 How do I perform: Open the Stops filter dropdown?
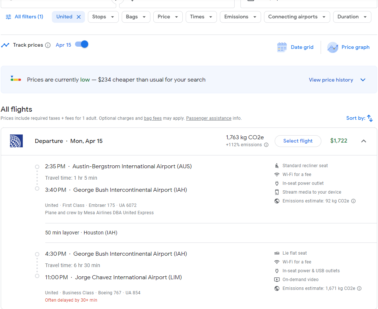click(x=103, y=17)
